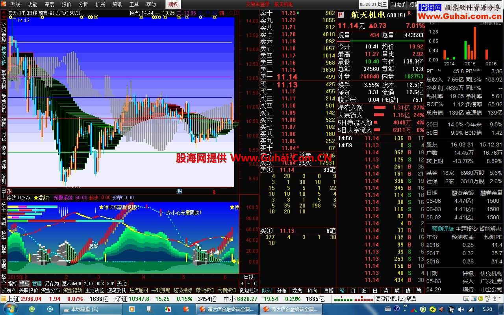Open the 系统 menu
This screenshot has width=504, height=315.
(x=15, y=4)
